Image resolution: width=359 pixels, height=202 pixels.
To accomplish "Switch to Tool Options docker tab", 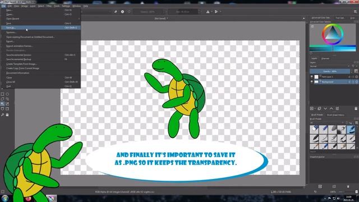I will click(340, 17).
